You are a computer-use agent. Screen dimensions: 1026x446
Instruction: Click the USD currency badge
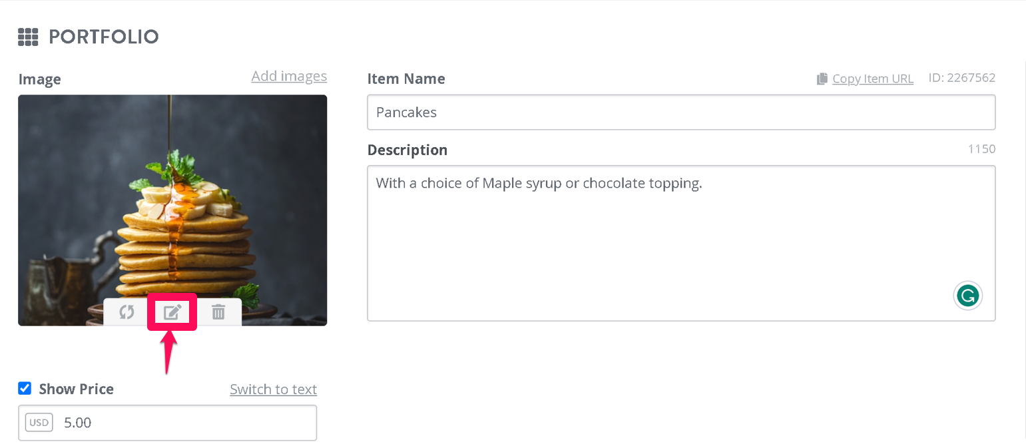(x=39, y=423)
